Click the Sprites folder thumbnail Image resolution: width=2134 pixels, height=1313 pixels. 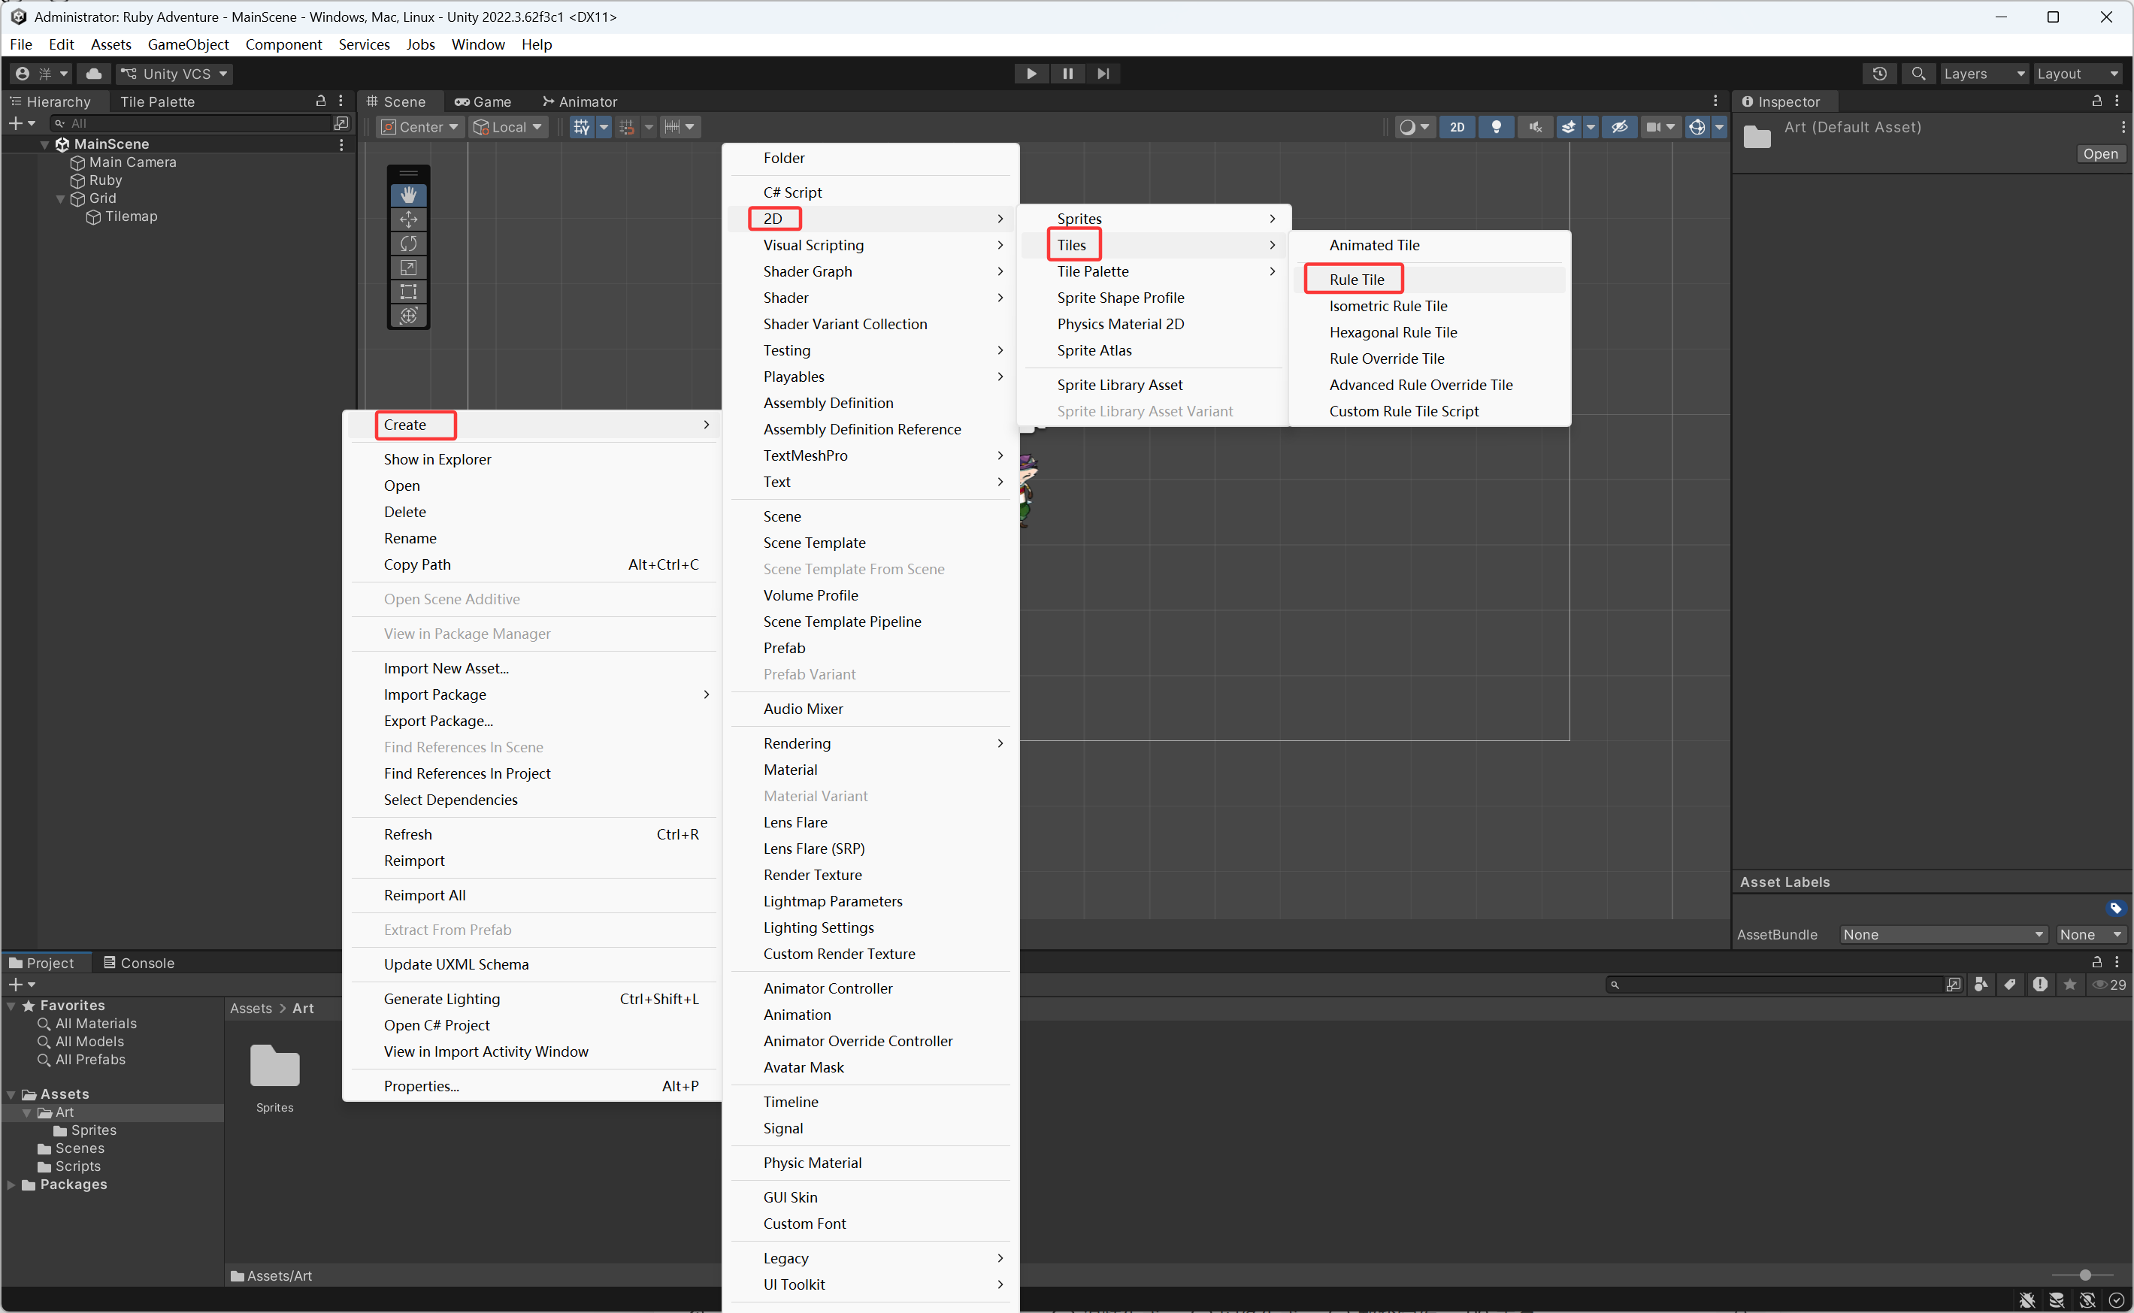click(x=274, y=1066)
